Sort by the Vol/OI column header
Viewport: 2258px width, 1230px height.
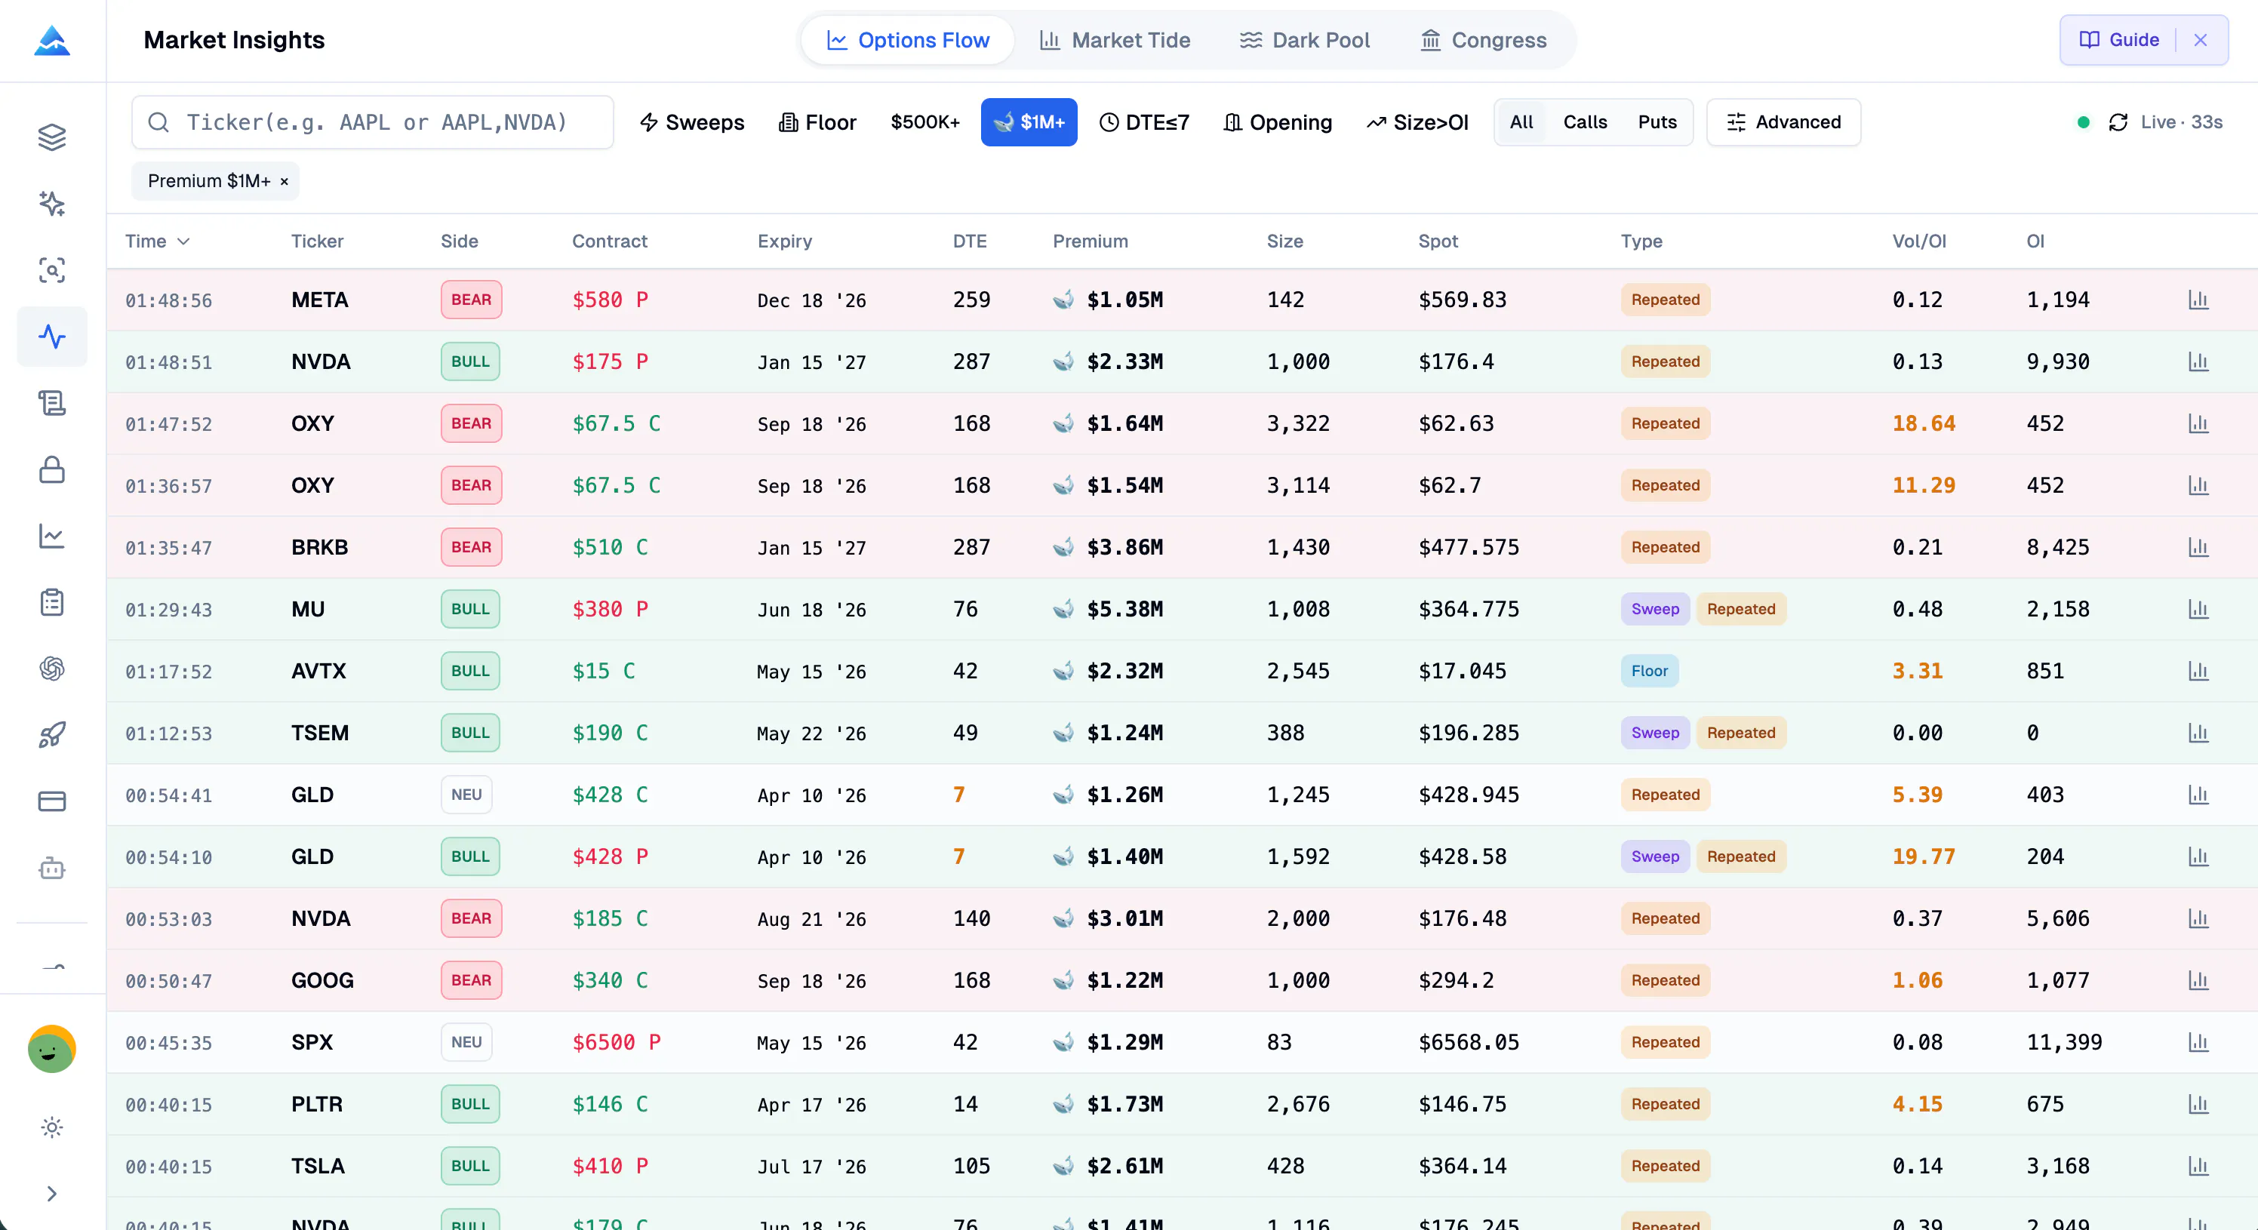tap(1919, 241)
